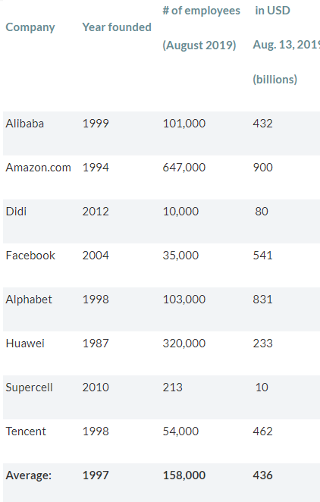320x502 pixels.
Task: Click Alphabet's 831 billion valuation
Action: tap(262, 300)
